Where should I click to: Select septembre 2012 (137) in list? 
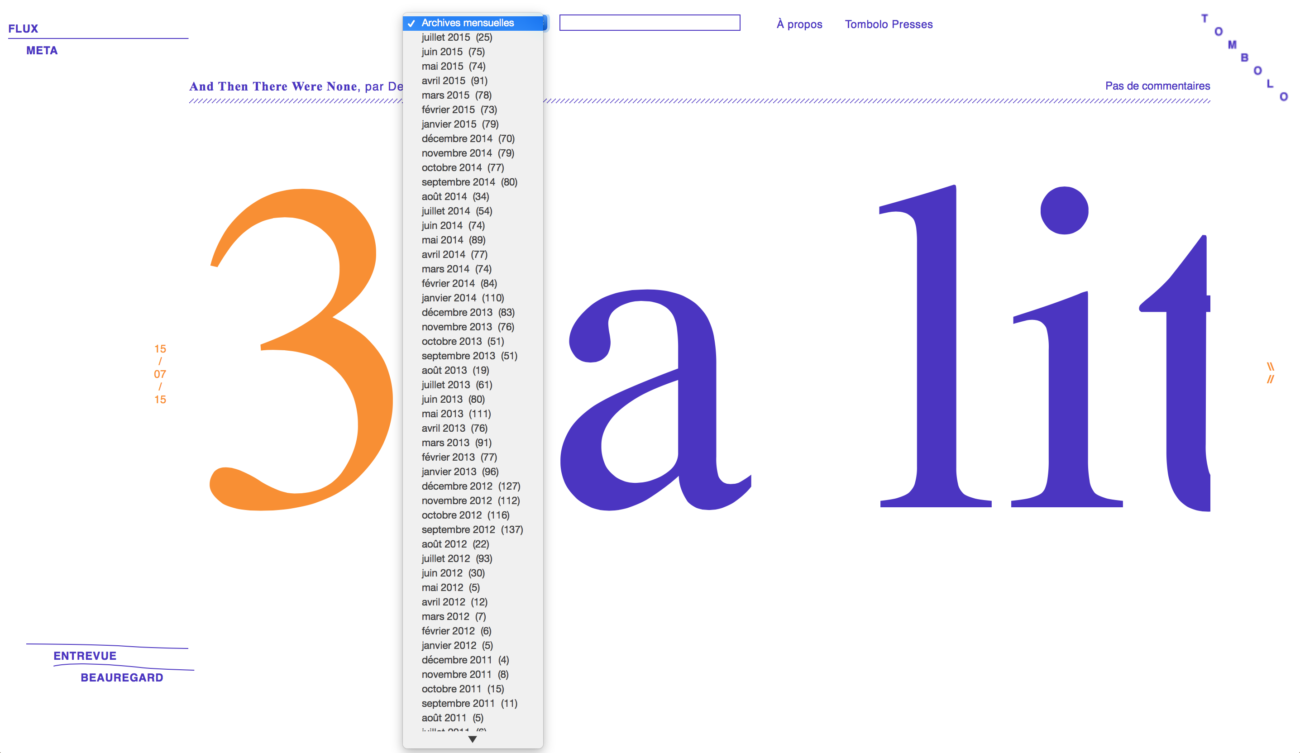tap(472, 529)
